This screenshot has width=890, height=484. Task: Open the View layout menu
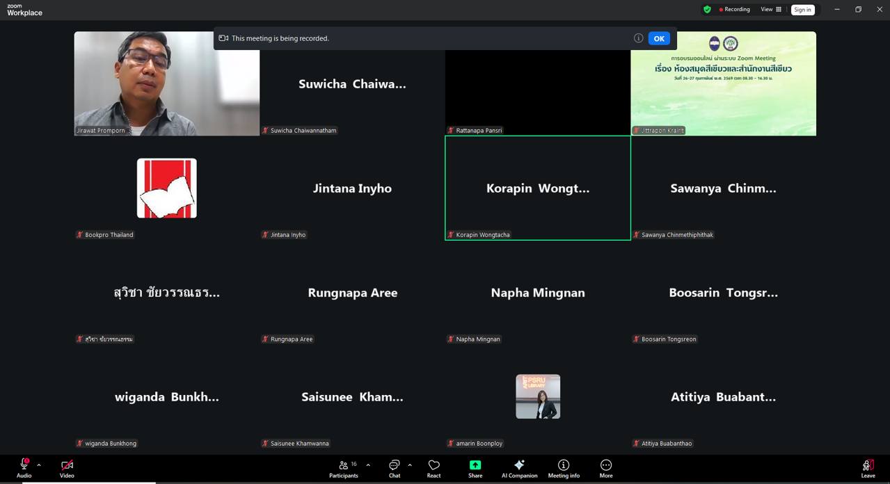(771, 10)
